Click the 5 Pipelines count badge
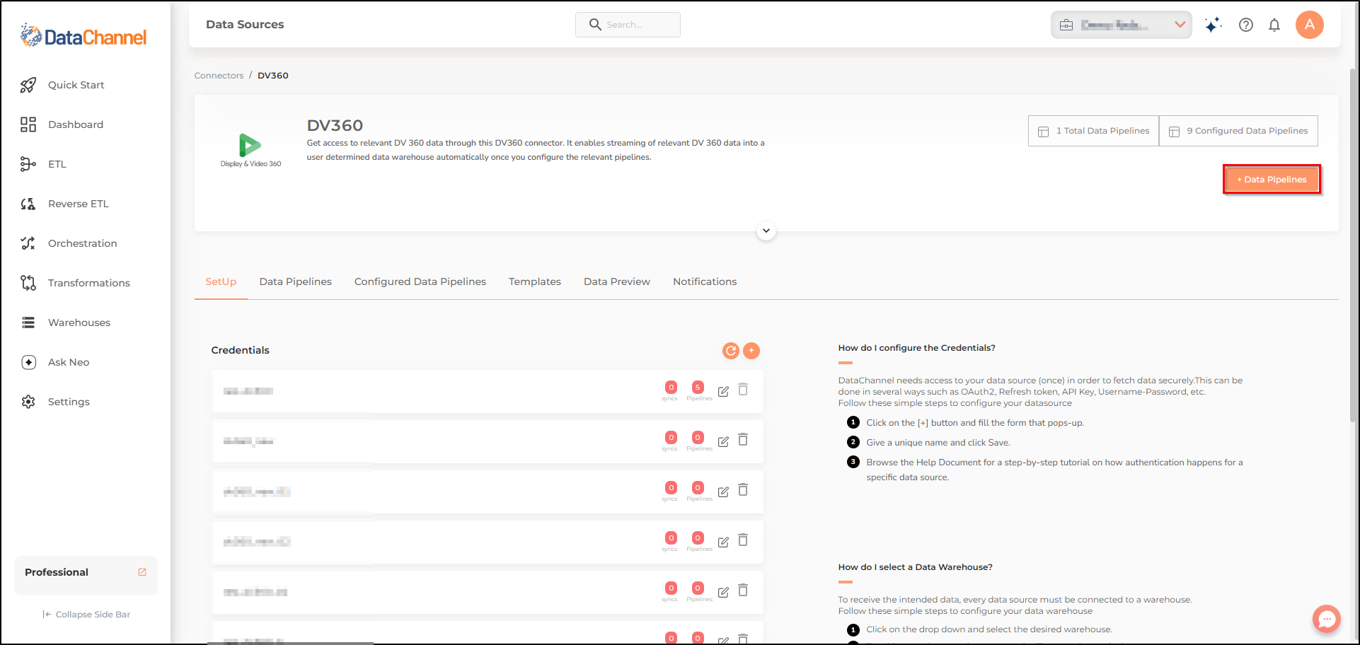Viewport: 1360px width, 645px height. click(x=698, y=387)
